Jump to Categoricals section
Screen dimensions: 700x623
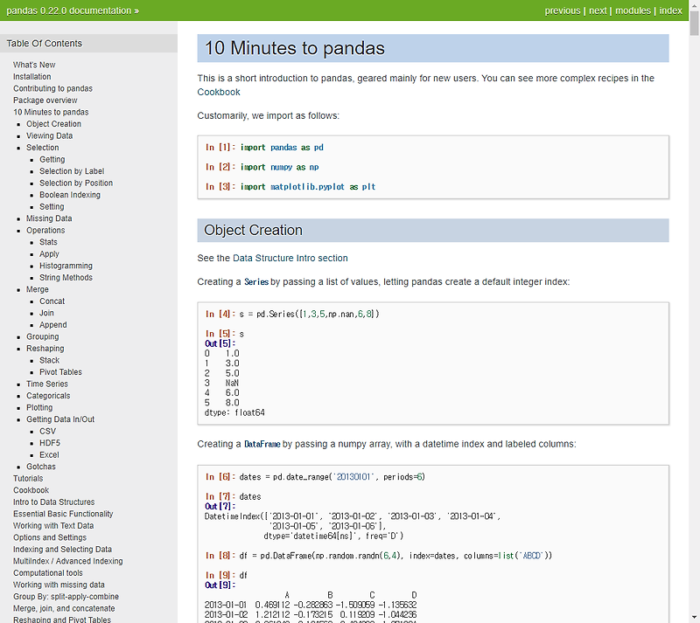click(48, 396)
